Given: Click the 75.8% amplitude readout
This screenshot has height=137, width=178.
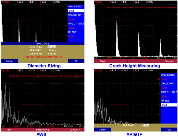Looking at the screenshot, I should point(56,2).
